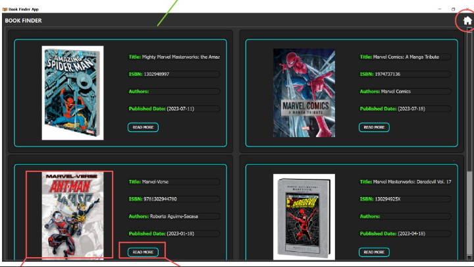Click ISBN value 1302948997
Screen dimensions: 474x267
[156, 74]
